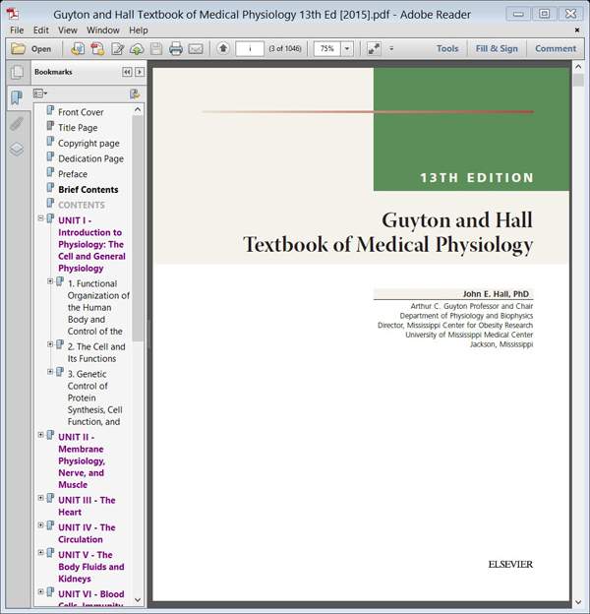Open the Page Thumbnails panel icon

[x=18, y=72]
